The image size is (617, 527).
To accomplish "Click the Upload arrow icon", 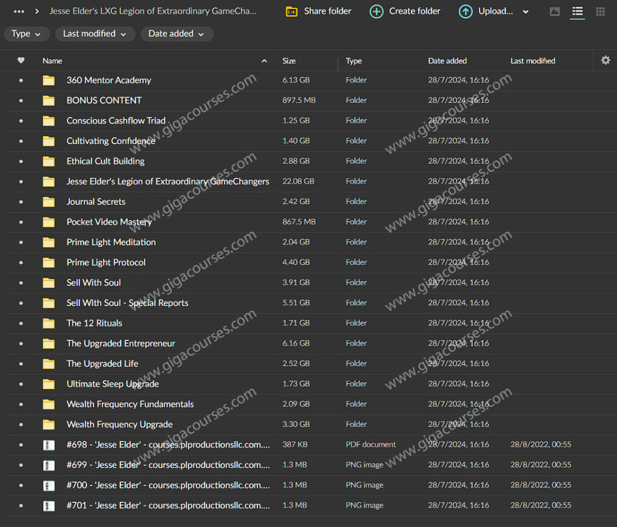I will pyautogui.click(x=466, y=11).
